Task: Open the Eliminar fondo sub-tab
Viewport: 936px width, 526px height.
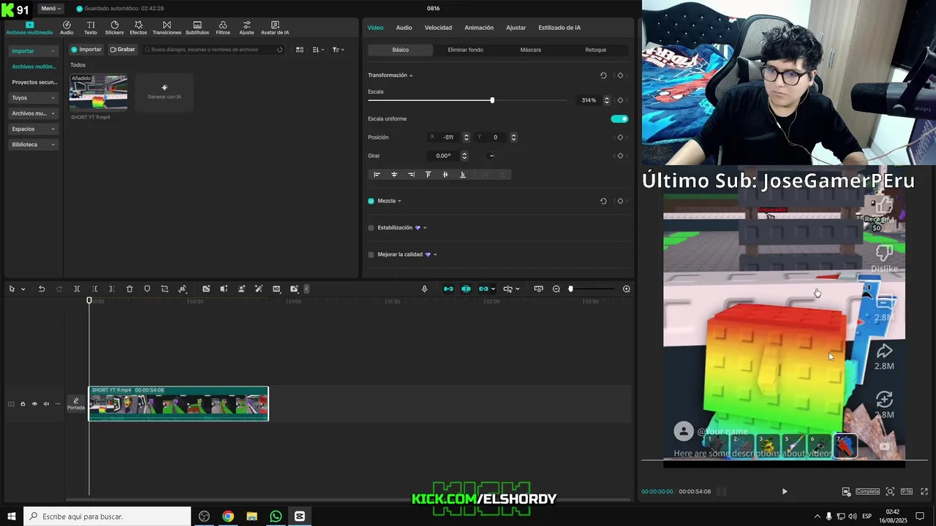Action: (x=466, y=50)
